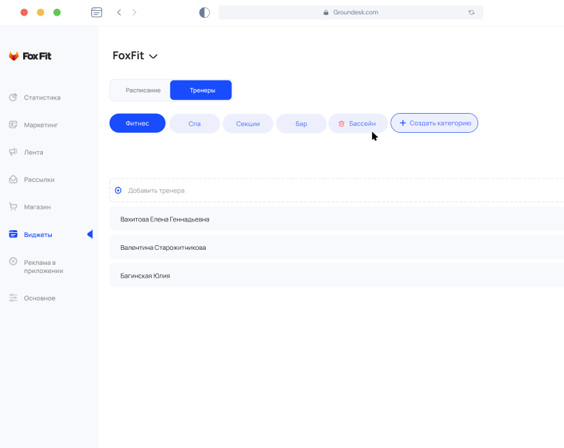Open Статистика menu item
This screenshot has width=564, height=448.
(x=42, y=97)
